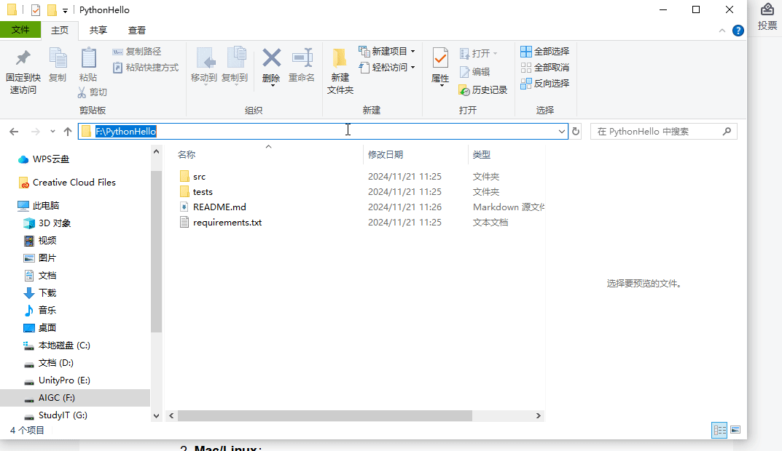Open the File (文件) tab
782x451 pixels.
(20, 30)
